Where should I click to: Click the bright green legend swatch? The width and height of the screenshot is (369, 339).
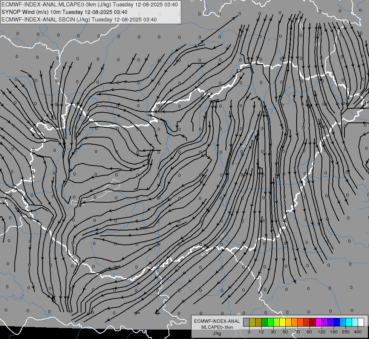[271, 322]
